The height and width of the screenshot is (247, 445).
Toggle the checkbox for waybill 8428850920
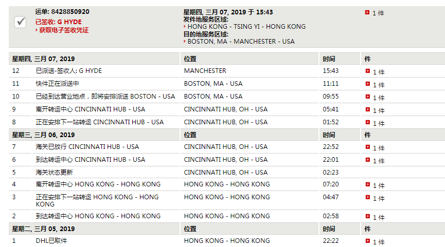tap(20, 22)
